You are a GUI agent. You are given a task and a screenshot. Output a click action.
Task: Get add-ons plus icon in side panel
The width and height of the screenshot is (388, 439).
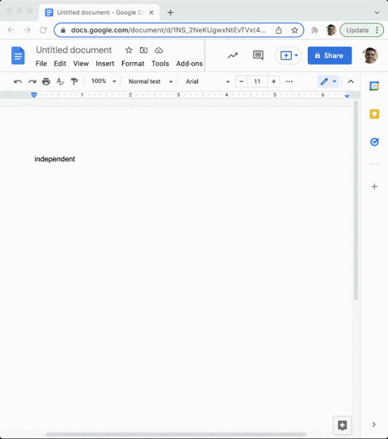374,186
